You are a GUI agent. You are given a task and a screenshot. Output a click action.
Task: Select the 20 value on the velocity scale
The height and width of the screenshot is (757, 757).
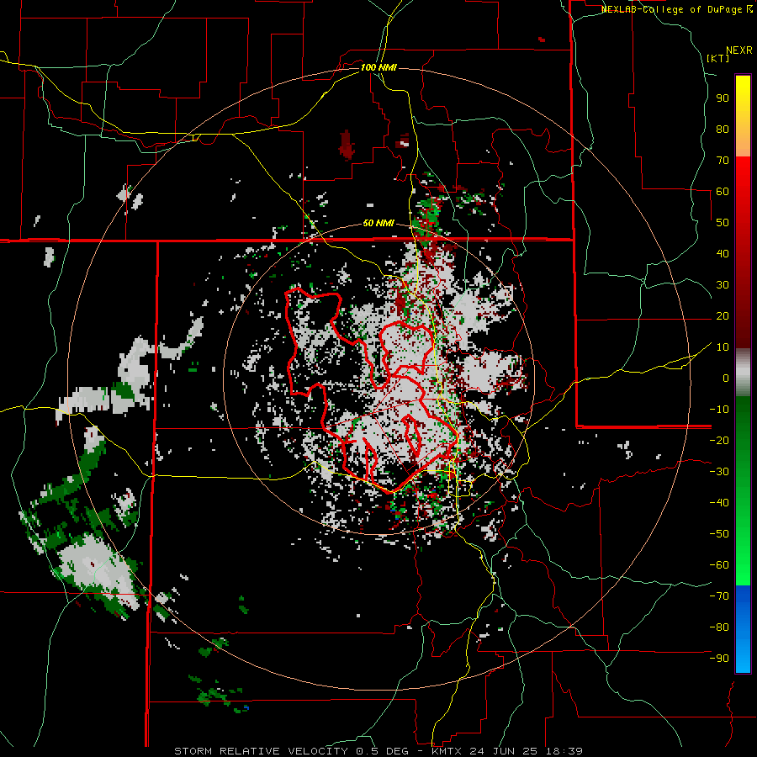click(723, 315)
